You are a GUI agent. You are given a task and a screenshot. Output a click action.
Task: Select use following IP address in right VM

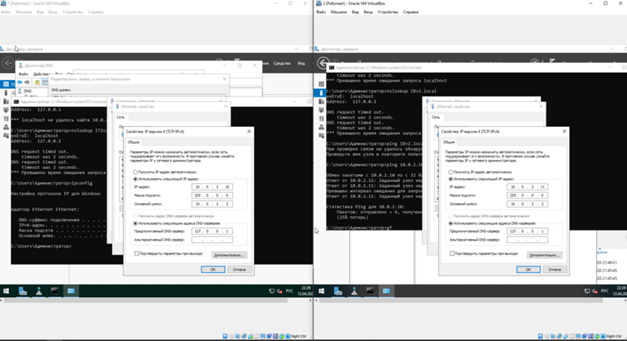[450, 179]
